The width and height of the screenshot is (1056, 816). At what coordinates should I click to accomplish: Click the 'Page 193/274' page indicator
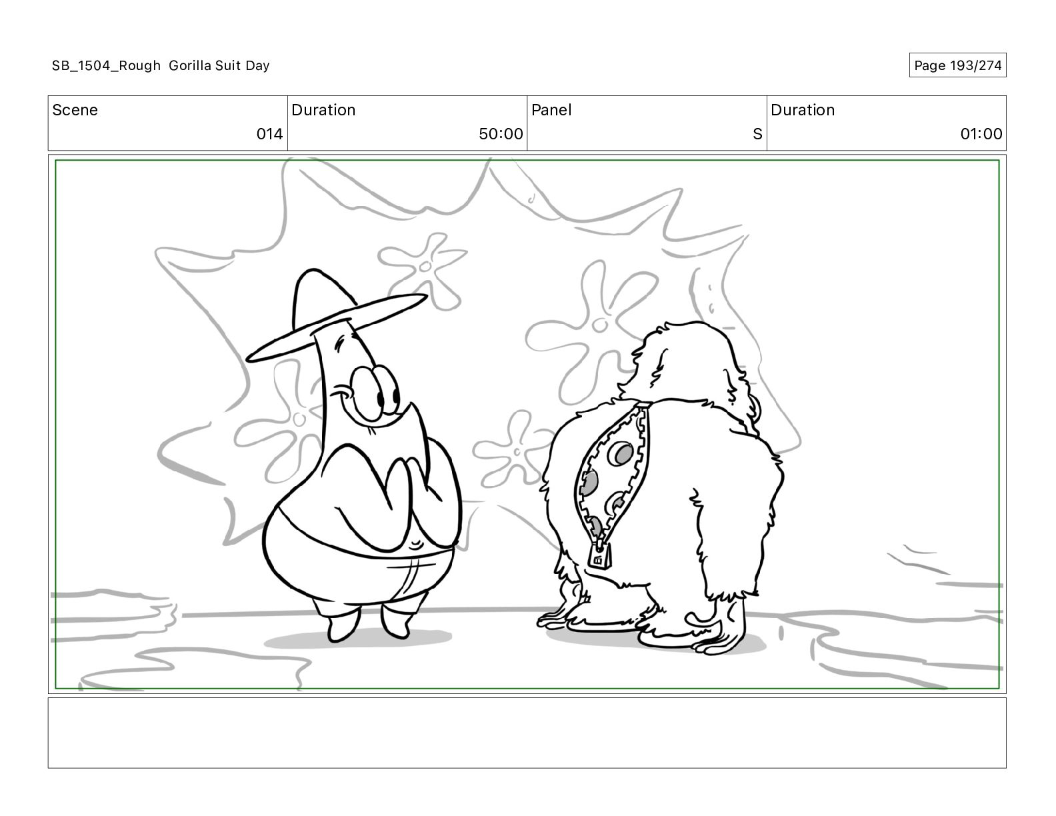pos(957,65)
